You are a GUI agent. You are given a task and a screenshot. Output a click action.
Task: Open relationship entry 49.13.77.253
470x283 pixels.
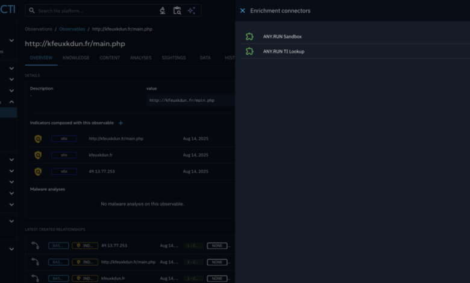tap(114, 246)
